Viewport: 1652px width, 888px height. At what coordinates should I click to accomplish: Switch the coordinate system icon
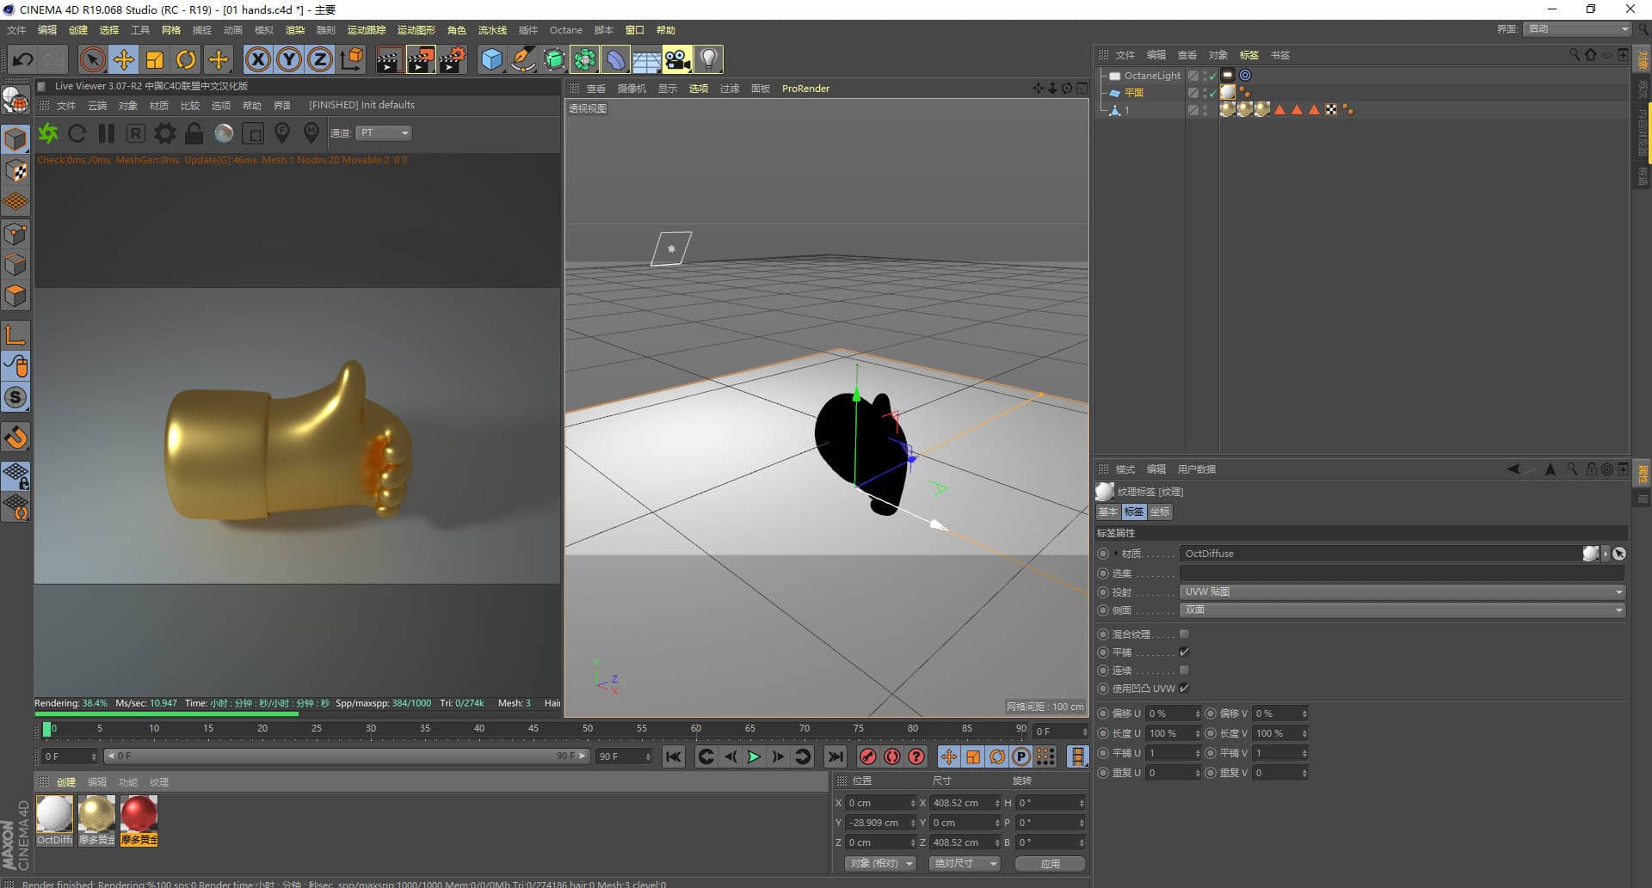tap(352, 59)
